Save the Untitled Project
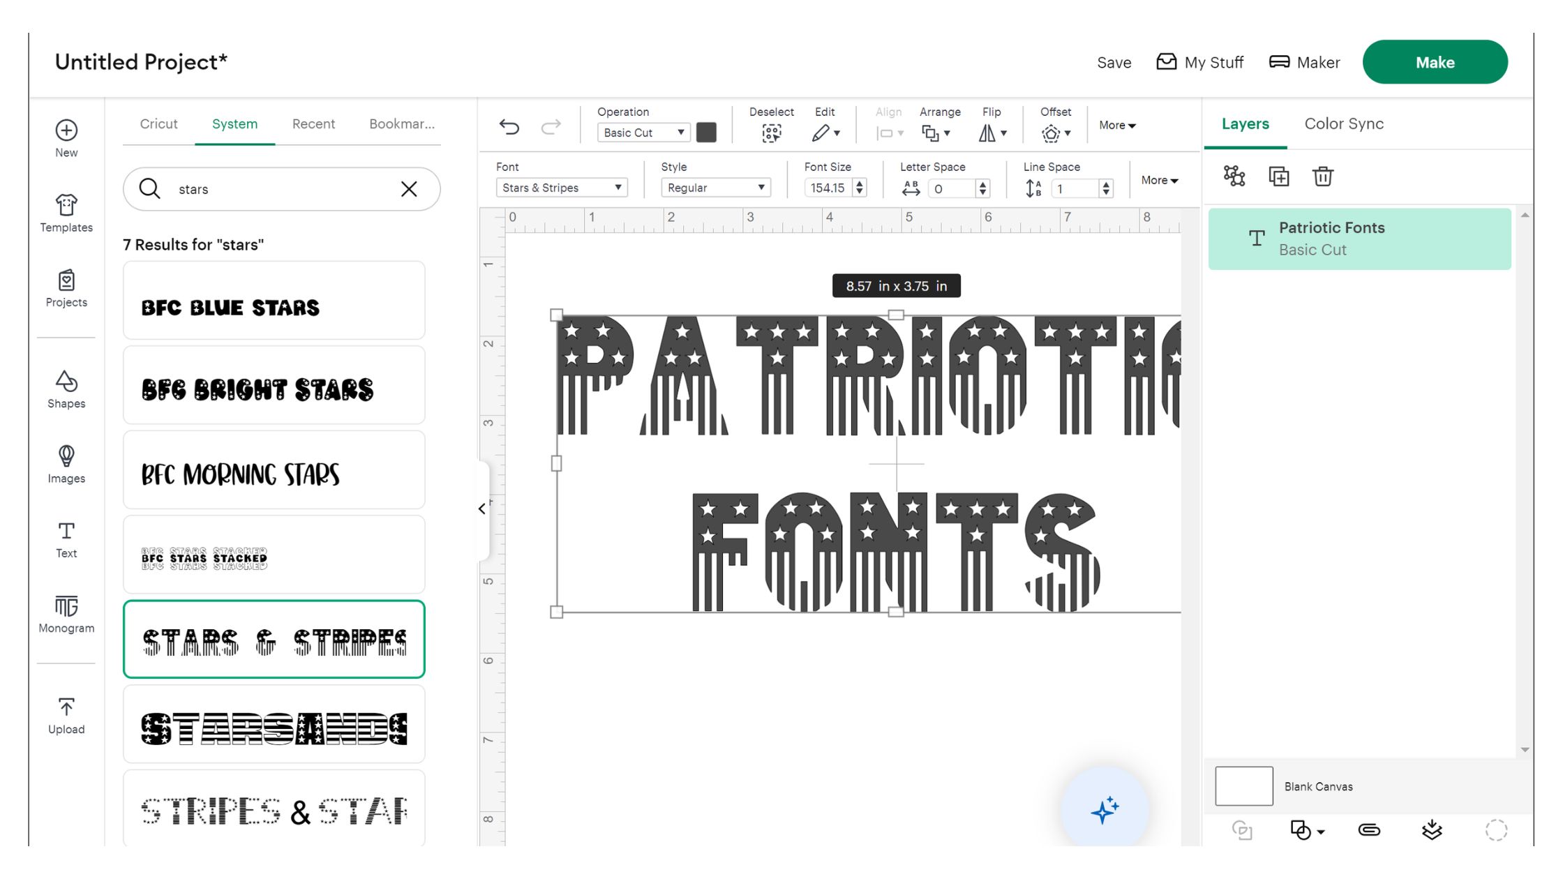1563x879 pixels. coord(1114,62)
